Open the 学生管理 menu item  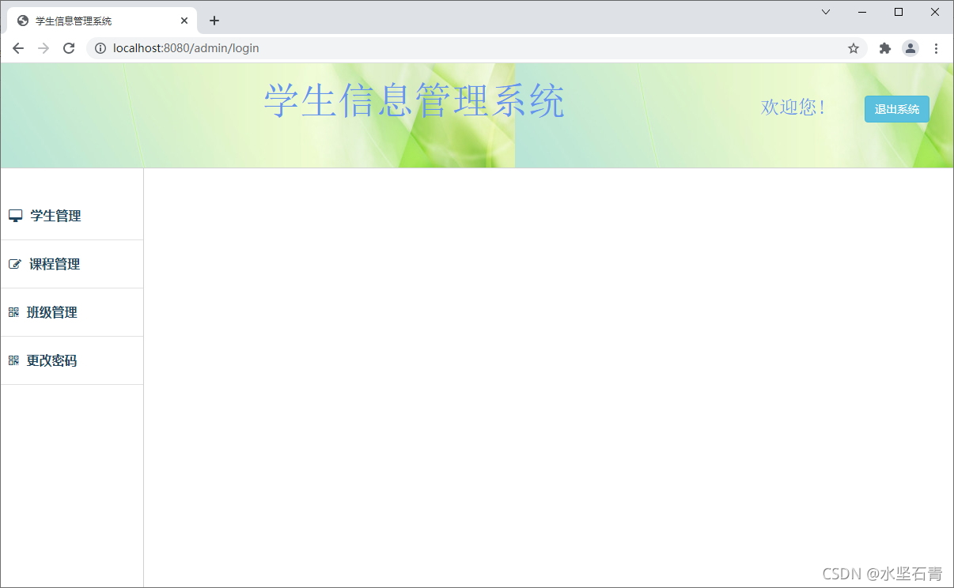tap(72, 216)
